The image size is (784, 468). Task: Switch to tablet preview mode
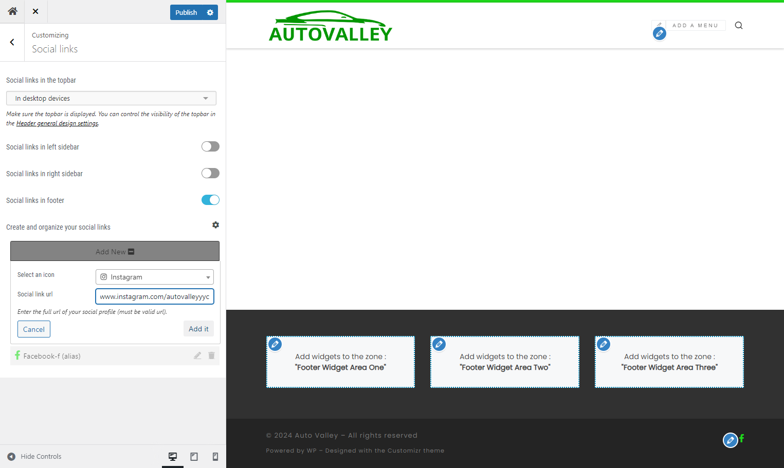(194, 456)
